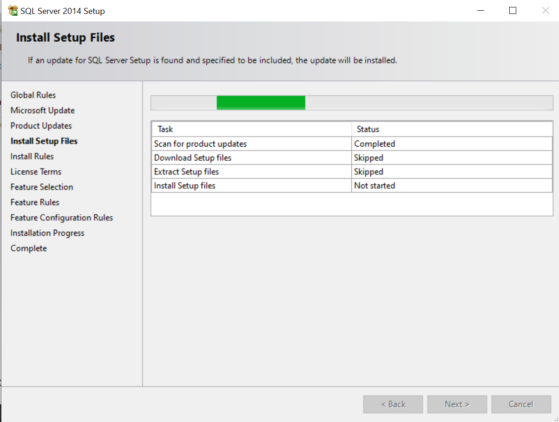Image resolution: width=559 pixels, height=422 pixels.
Task: Select Microsoft Update step in sidebar
Action: tap(43, 110)
